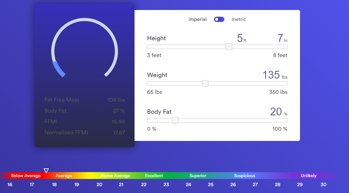Click the 'Average' scale label
This screenshot has height=193, width=349.
(64, 176)
